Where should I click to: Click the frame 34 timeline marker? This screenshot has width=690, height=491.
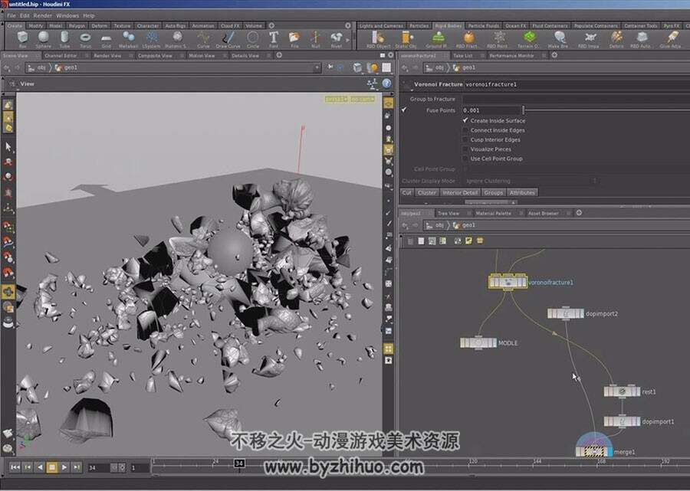[x=239, y=463]
